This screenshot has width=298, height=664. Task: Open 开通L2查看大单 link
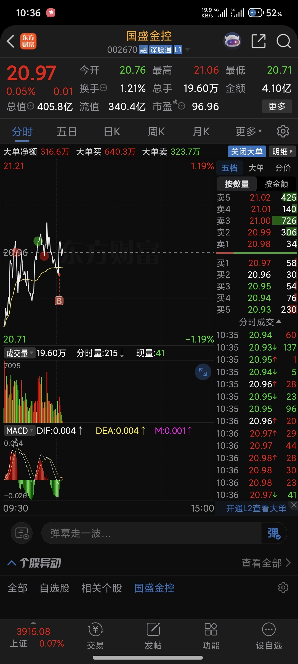256,508
